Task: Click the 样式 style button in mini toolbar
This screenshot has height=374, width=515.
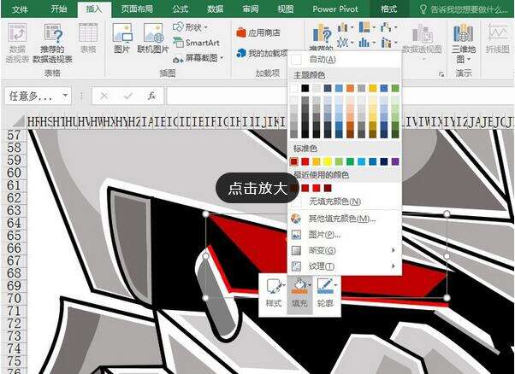Action: (x=274, y=294)
